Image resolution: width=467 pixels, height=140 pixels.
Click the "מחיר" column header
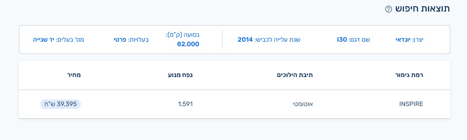point(74,75)
